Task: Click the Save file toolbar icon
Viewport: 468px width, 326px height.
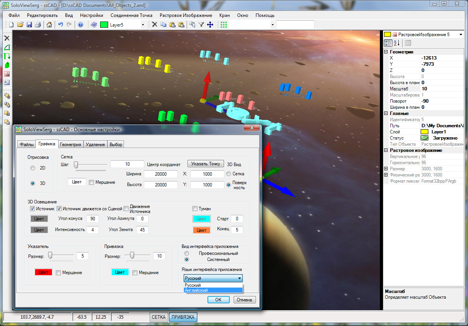Action: point(29,25)
